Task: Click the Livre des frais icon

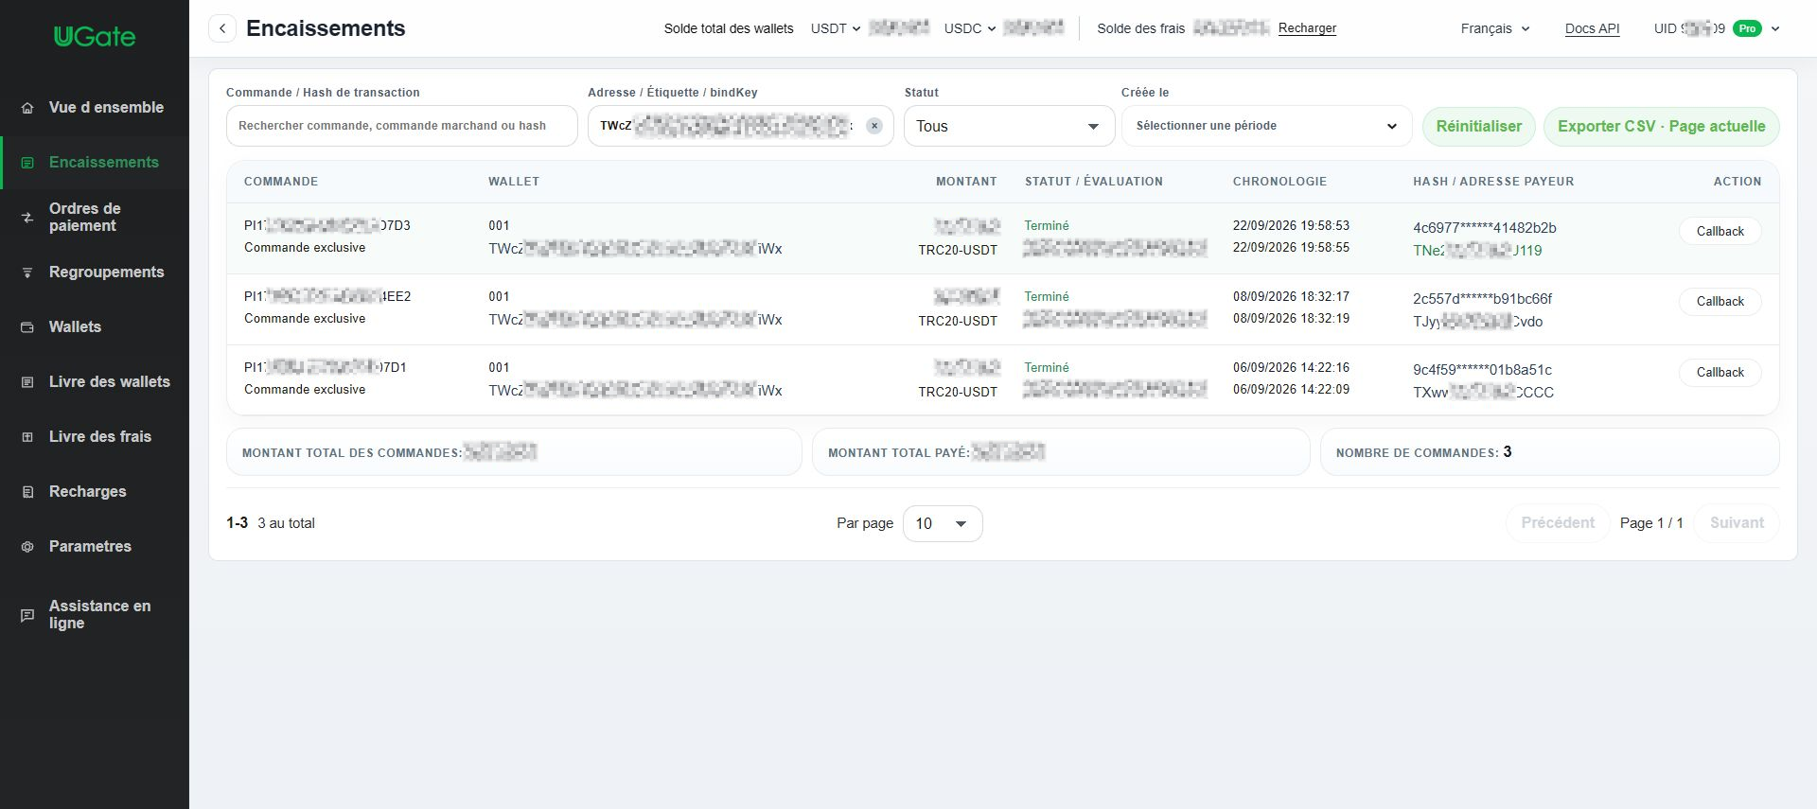Action: (x=27, y=437)
